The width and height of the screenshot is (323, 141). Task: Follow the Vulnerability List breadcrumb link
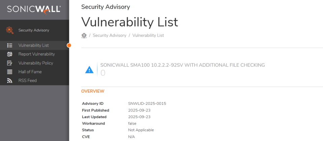pos(148,35)
